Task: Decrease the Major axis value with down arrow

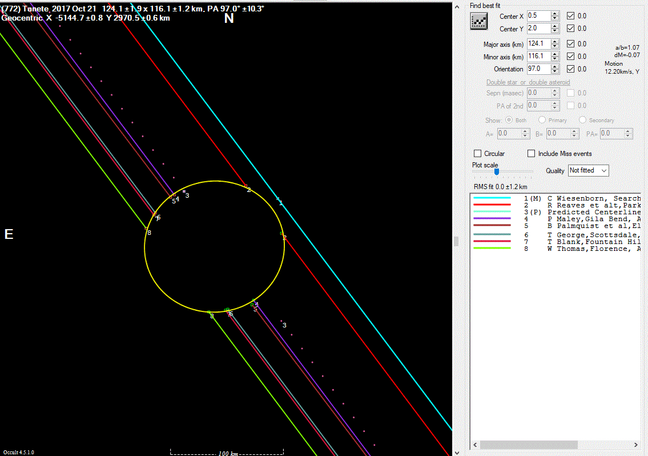Action: pyautogui.click(x=555, y=46)
